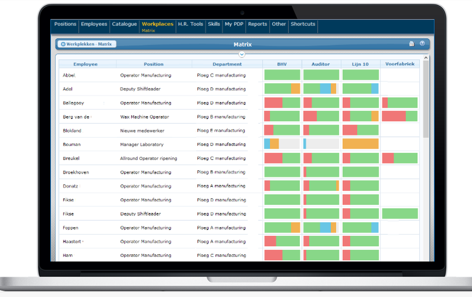Go back via Werkplekken - Matrix button
The height and width of the screenshot is (297, 472).
[x=86, y=44]
